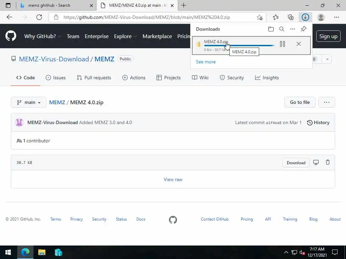Image resolution: width=346 pixels, height=259 pixels.
Task: Click the Team header link
Action: (73, 36)
